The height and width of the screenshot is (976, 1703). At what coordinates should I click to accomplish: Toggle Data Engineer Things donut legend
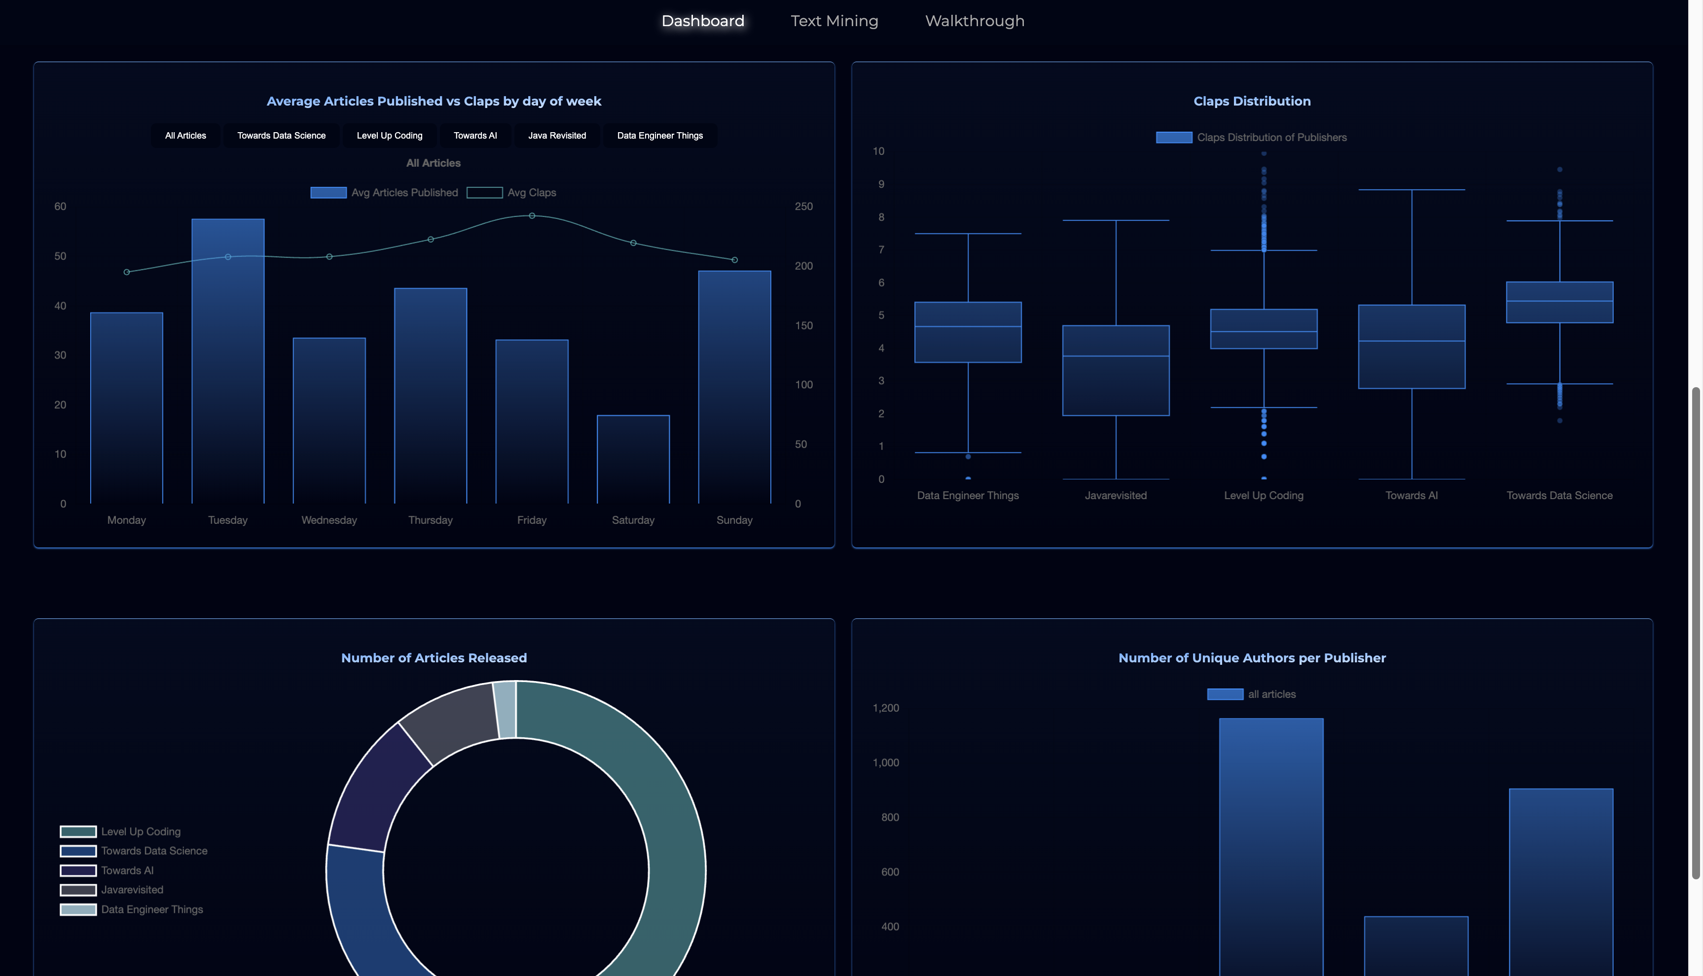(x=132, y=909)
